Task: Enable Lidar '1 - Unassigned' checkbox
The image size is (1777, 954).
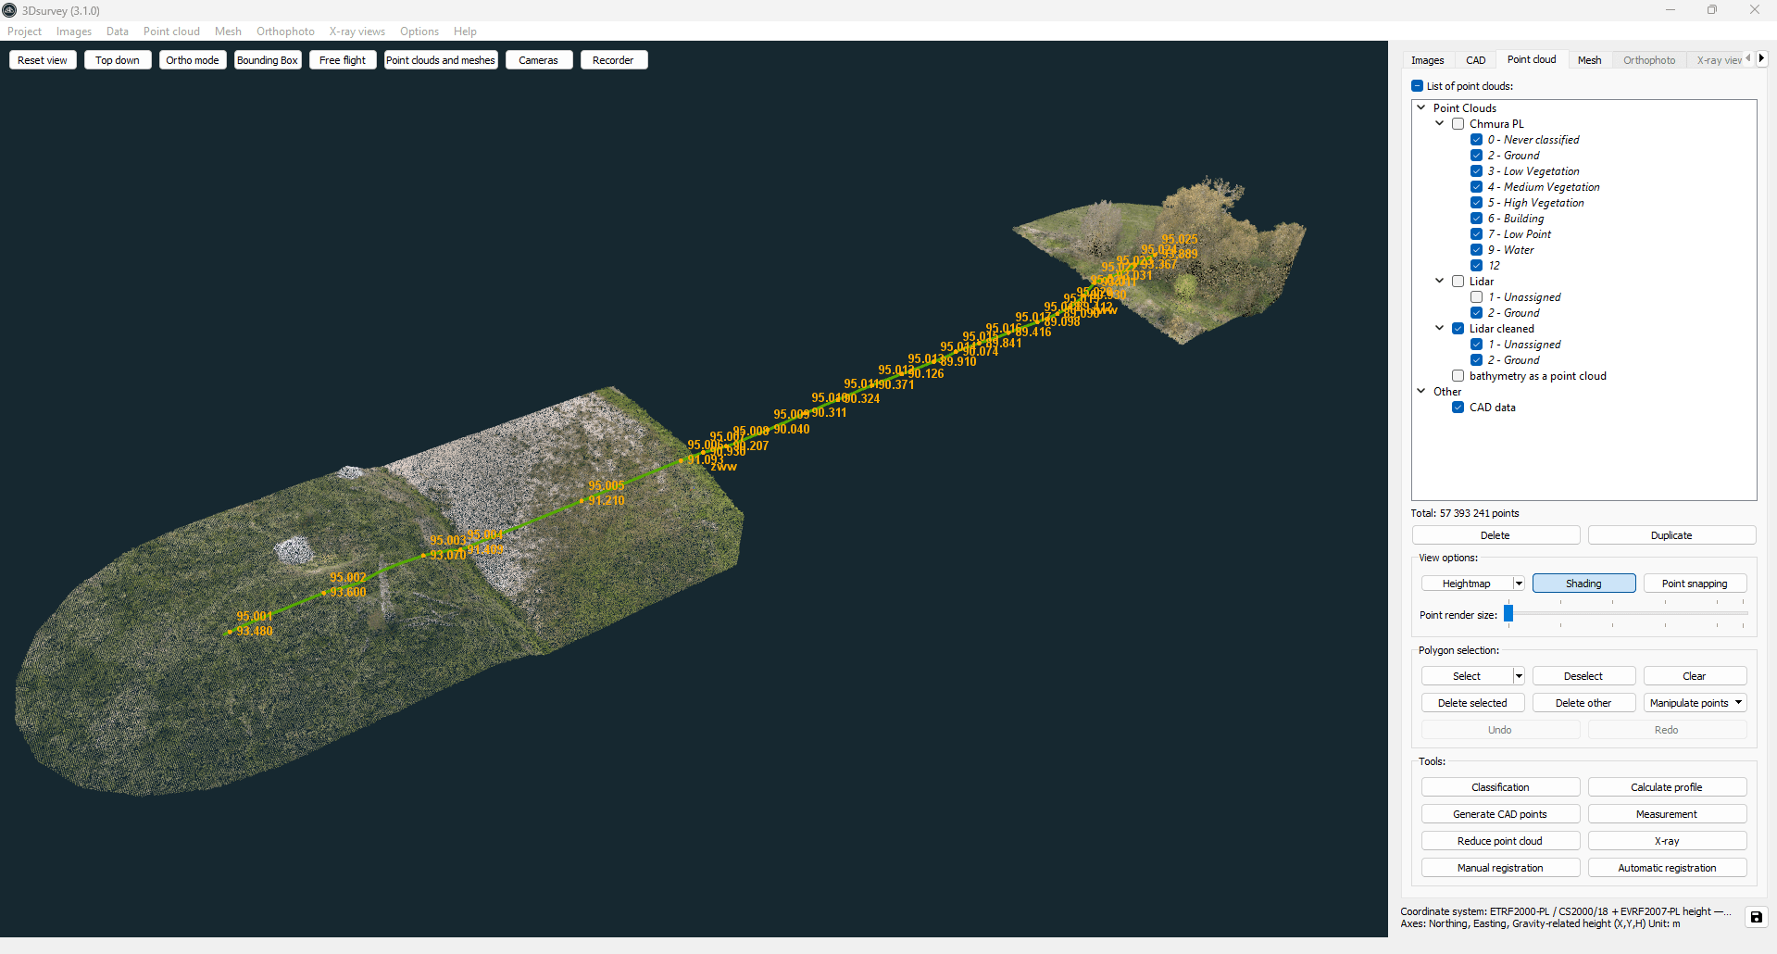Action: pyautogui.click(x=1477, y=297)
